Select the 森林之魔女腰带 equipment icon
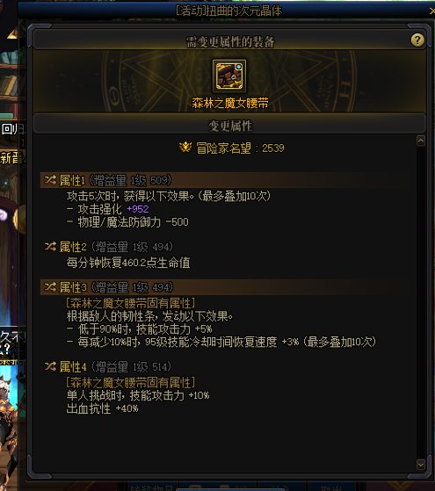The image size is (435, 491). coord(229,76)
